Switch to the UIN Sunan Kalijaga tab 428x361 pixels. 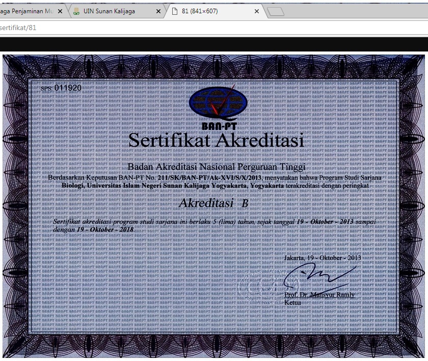coord(117,11)
